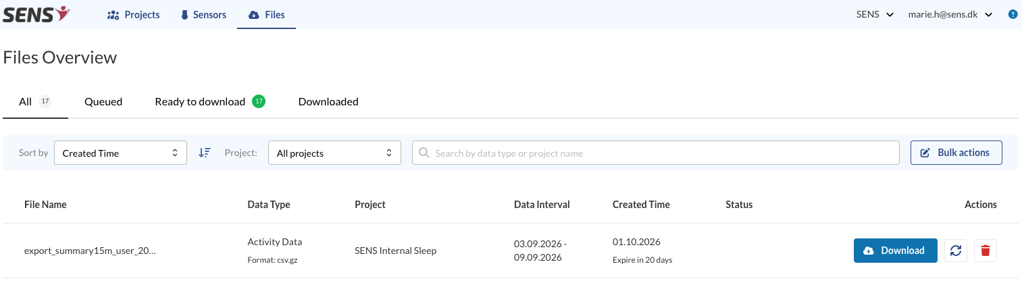The image size is (1022, 283).
Task: Open the marie.h@sens.dk account menu
Action: coord(950,14)
